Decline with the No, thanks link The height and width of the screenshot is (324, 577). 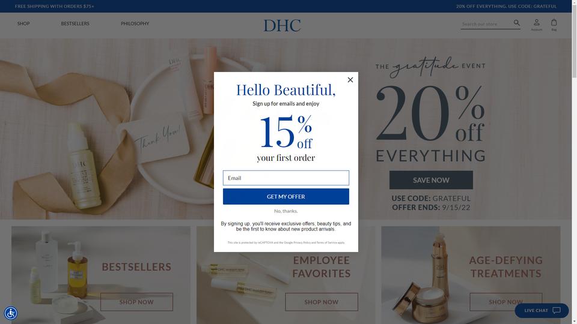[286, 211]
